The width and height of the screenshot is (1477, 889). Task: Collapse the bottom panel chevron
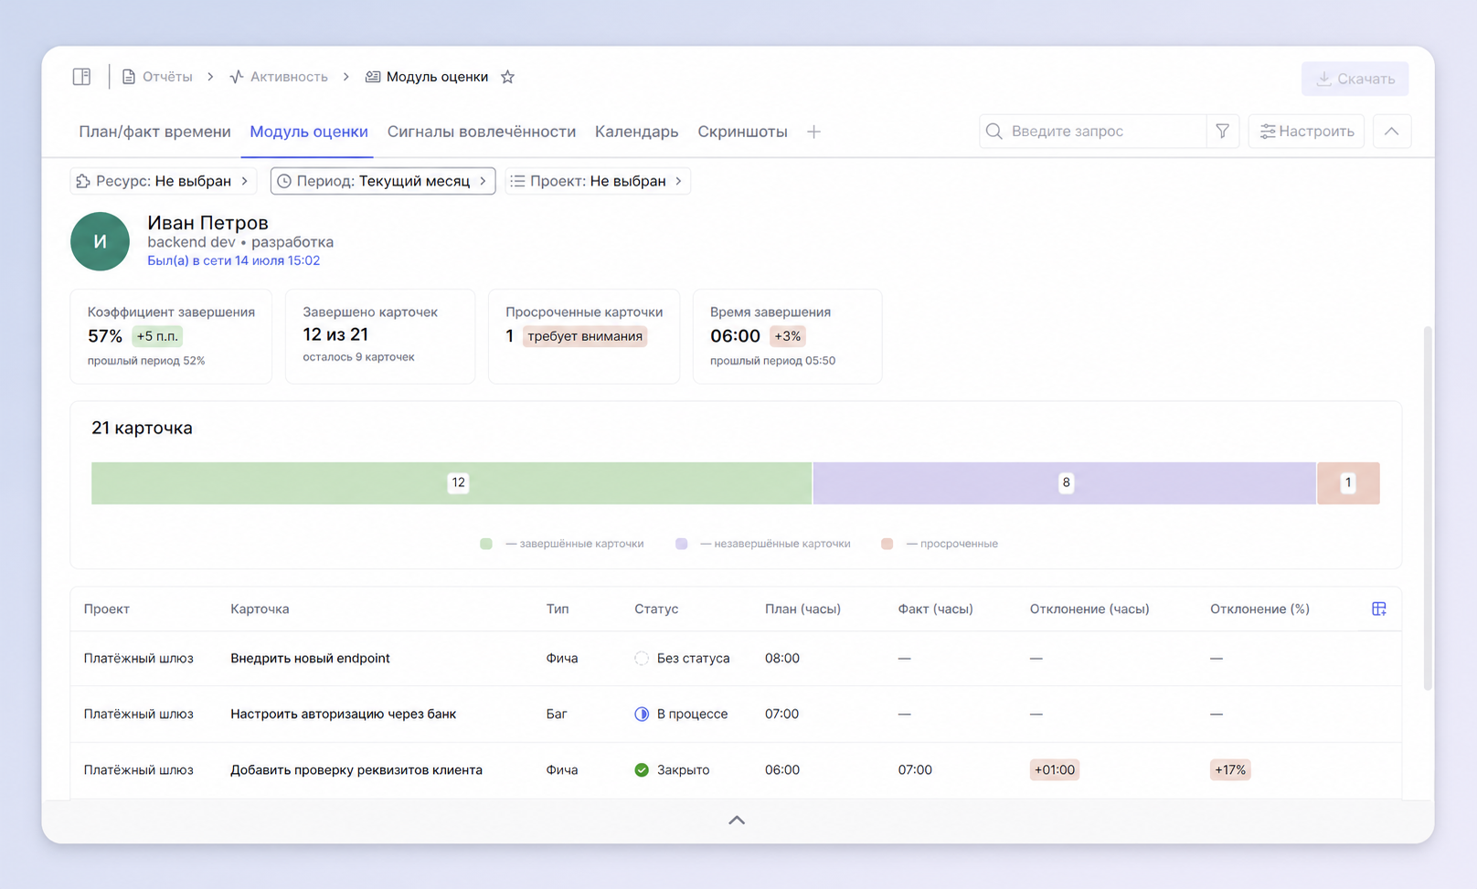[x=737, y=820]
